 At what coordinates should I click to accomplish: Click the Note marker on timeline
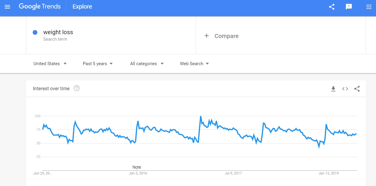click(x=137, y=167)
